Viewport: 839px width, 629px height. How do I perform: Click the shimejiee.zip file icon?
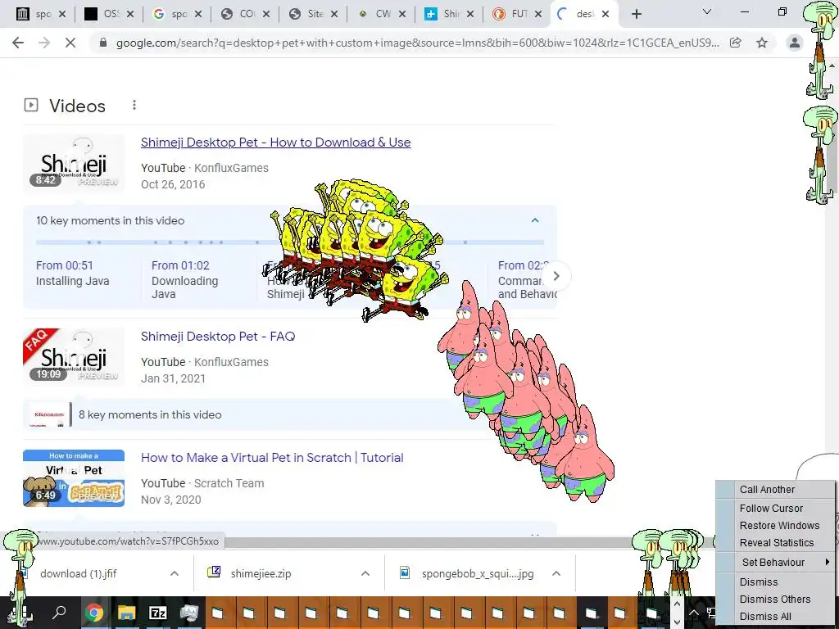coord(214,572)
